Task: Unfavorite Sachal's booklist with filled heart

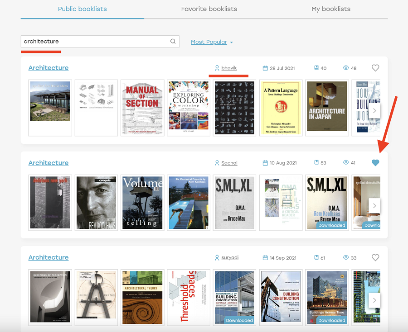Action: click(x=375, y=163)
